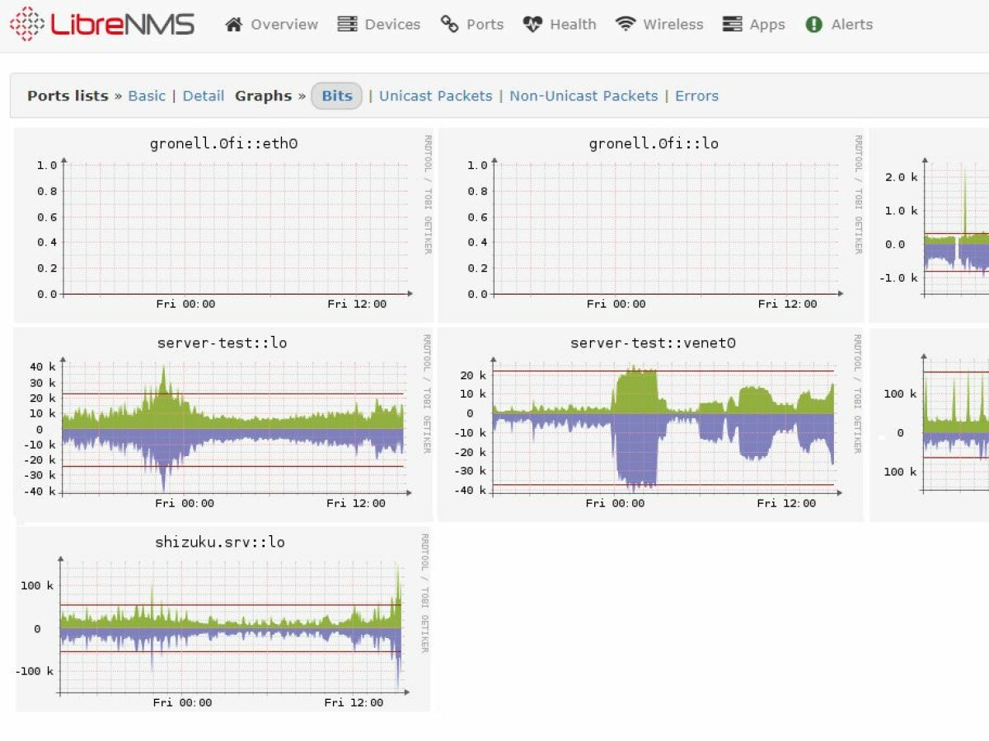Screen dimensions: 989x741
Task: Open the server-test::lo traffic graph
Action: (x=223, y=424)
